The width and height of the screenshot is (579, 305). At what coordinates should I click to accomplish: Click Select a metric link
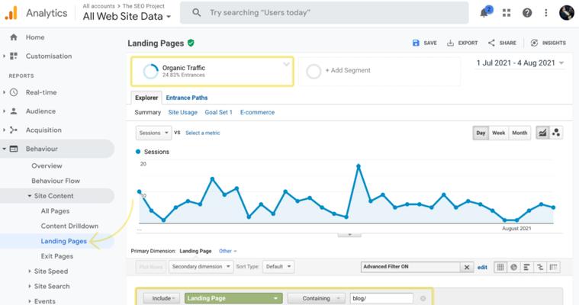[x=202, y=133]
